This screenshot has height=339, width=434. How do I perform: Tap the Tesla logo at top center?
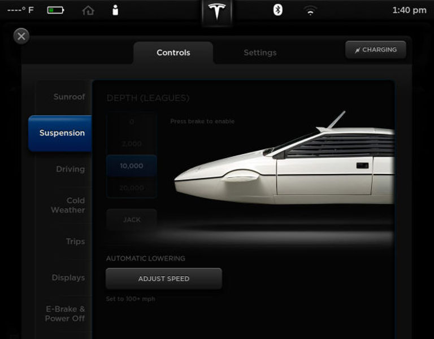click(x=216, y=11)
